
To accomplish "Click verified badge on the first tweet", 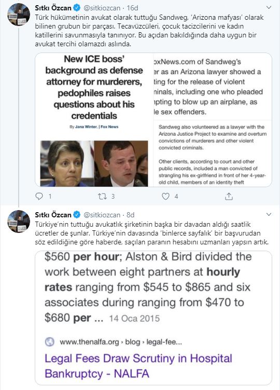I will pyautogui.click(x=77, y=8).
